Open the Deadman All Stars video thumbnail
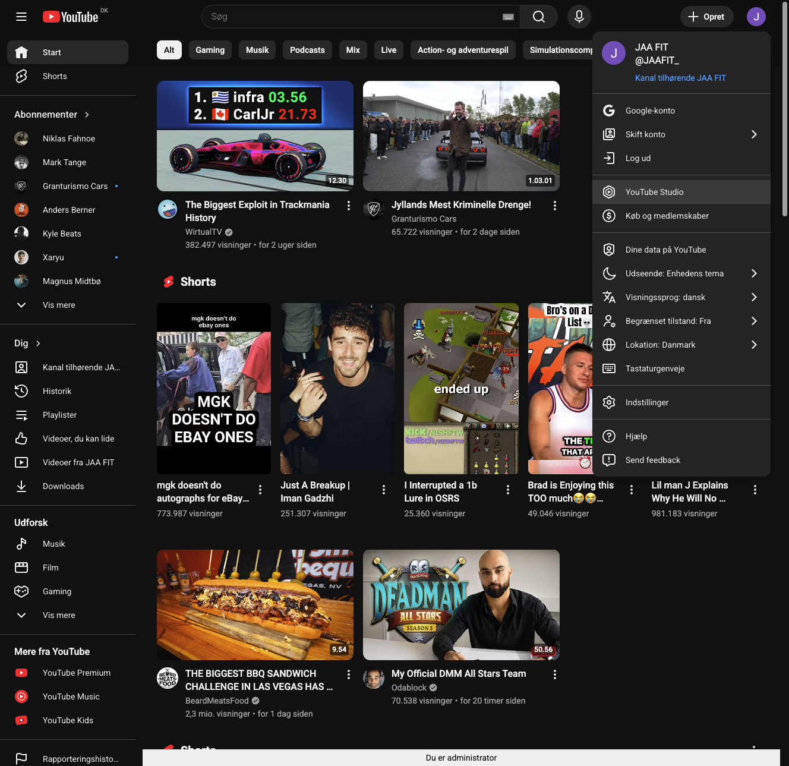Image resolution: width=789 pixels, height=766 pixels. (461, 605)
